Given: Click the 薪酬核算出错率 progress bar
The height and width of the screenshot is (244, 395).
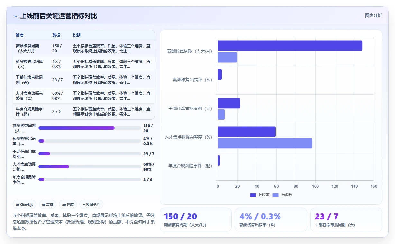Looking at the screenshot, I should (89, 141).
